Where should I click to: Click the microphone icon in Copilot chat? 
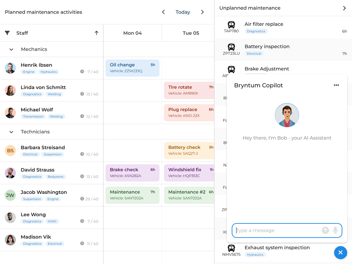335,230
